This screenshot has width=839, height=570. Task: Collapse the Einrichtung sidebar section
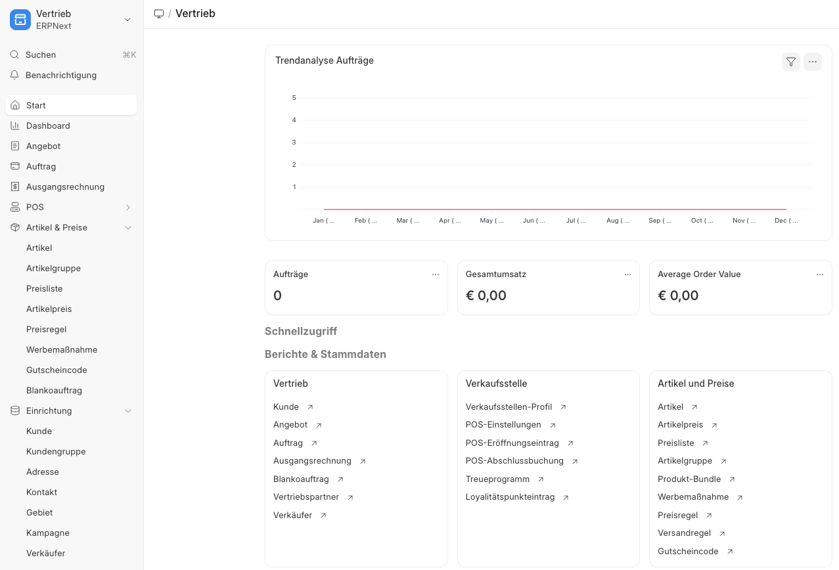tap(128, 411)
